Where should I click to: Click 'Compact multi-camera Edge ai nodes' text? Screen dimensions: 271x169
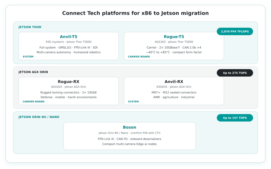pyautogui.click(x=129, y=144)
